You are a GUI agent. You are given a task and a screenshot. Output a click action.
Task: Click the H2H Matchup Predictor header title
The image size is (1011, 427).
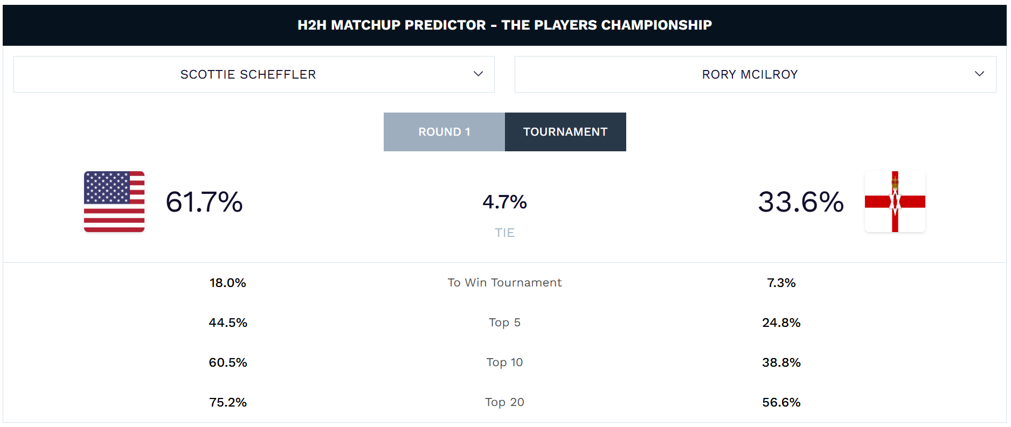click(x=504, y=25)
